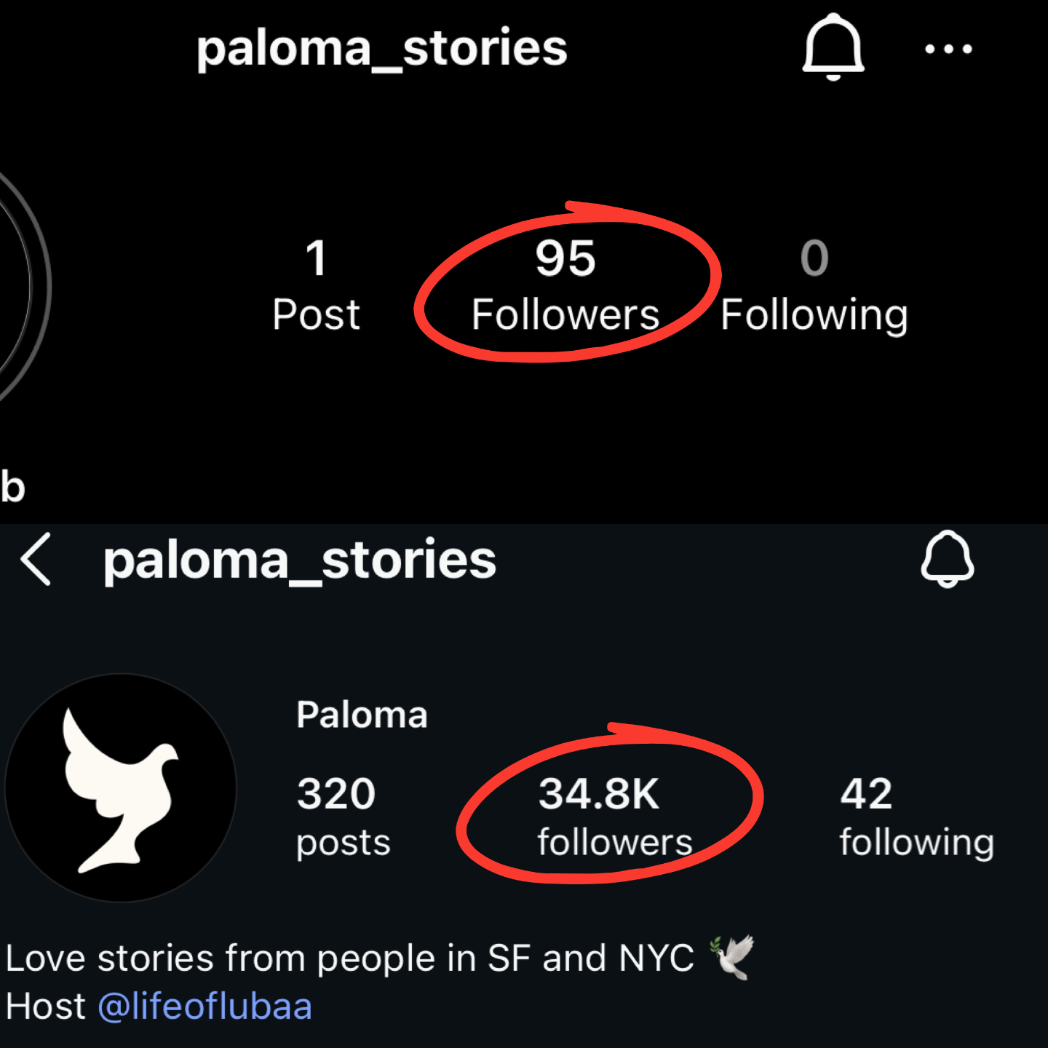Open the 34.8K followers list
The image size is (1048, 1048).
coord(614,817)
